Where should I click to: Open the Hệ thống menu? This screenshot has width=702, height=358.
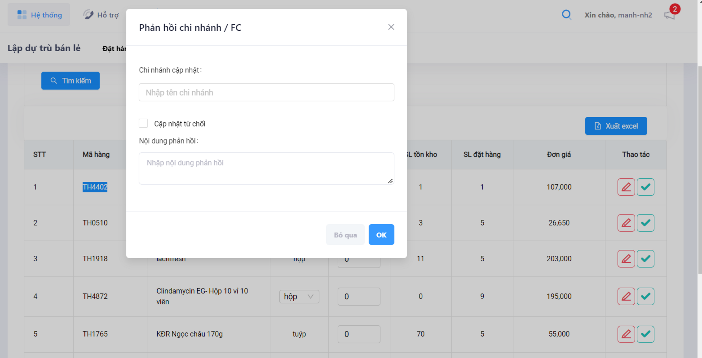pyautogui.click(x=39, y=15)
